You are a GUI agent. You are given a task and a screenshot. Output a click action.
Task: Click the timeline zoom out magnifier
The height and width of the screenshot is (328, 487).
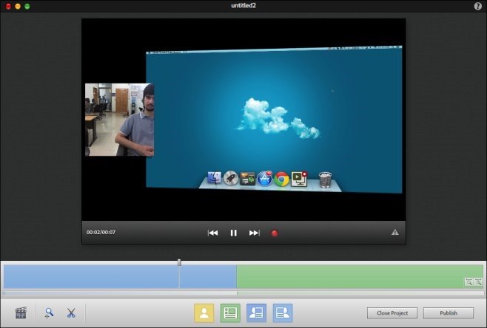[468, 282]
